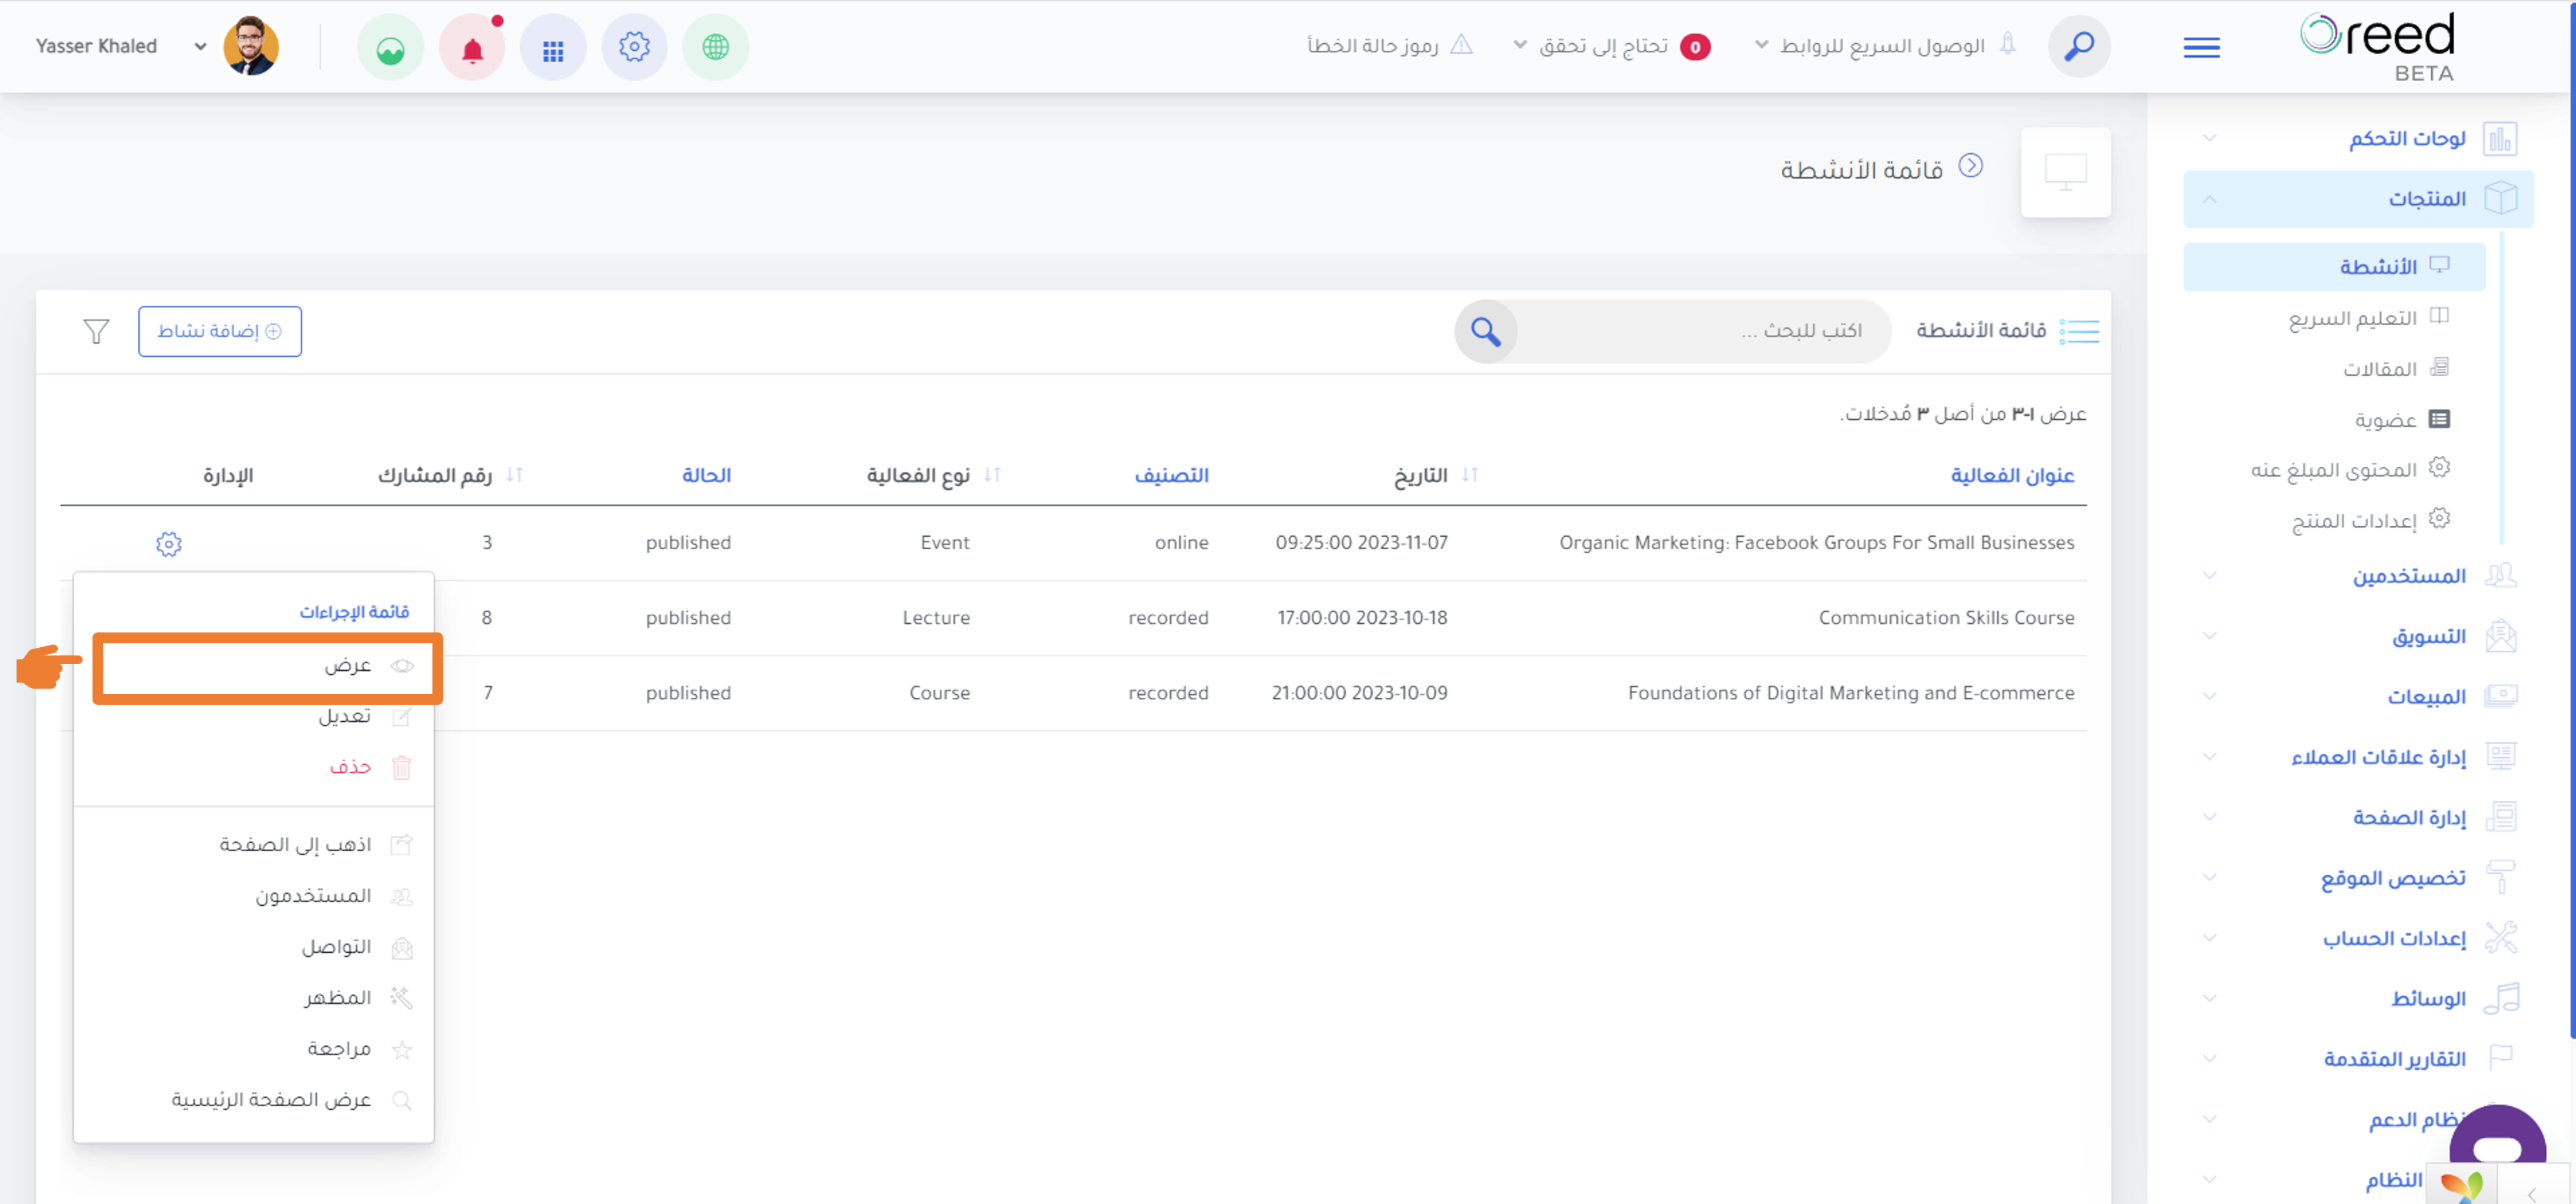Screen dimensions: 2576x1204
Task: Click the monitor icon tile near title
Action: pos(2065,172)
